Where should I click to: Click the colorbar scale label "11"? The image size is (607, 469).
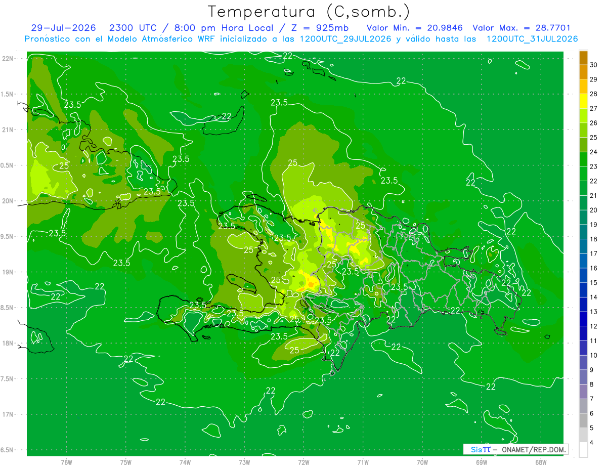[593, 340]
